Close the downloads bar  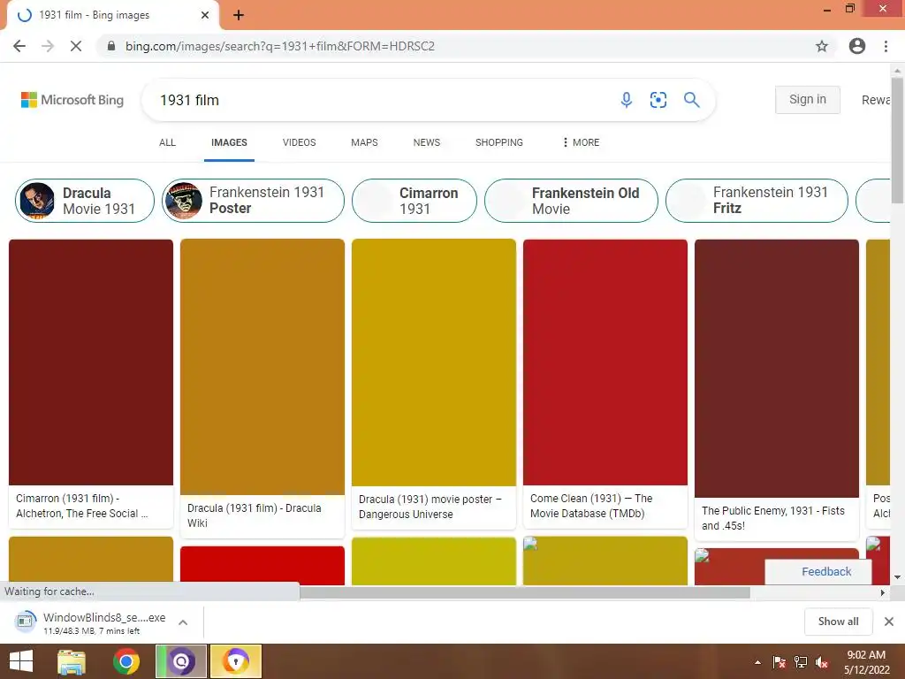pos(889,622)
